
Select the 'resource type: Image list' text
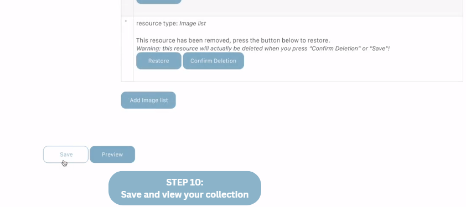(x=171, y=23)
